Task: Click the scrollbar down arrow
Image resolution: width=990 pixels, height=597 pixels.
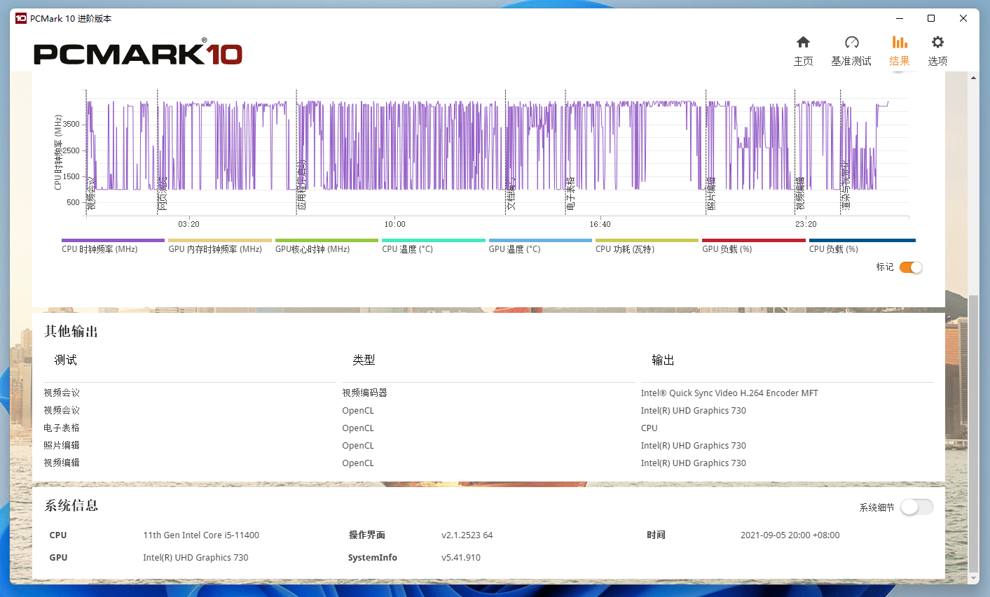Action: click(973, 578)
